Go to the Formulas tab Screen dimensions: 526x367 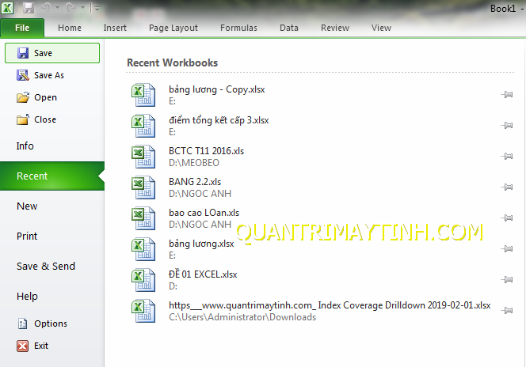(x=238, y=28)
